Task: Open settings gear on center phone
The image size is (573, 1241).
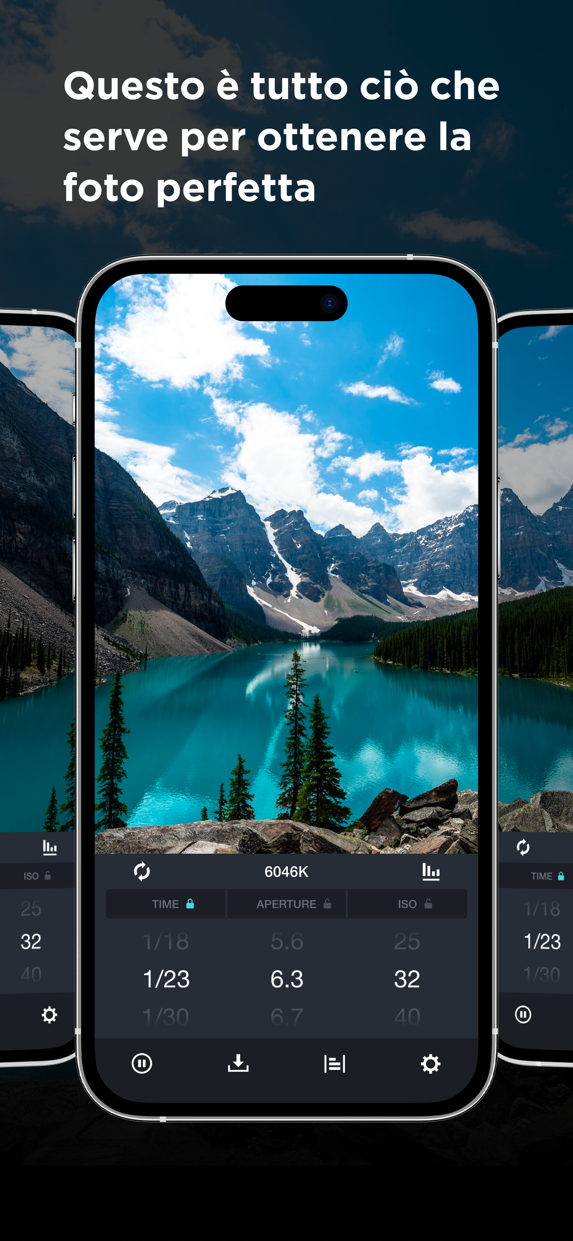Action: [431, 1064]
